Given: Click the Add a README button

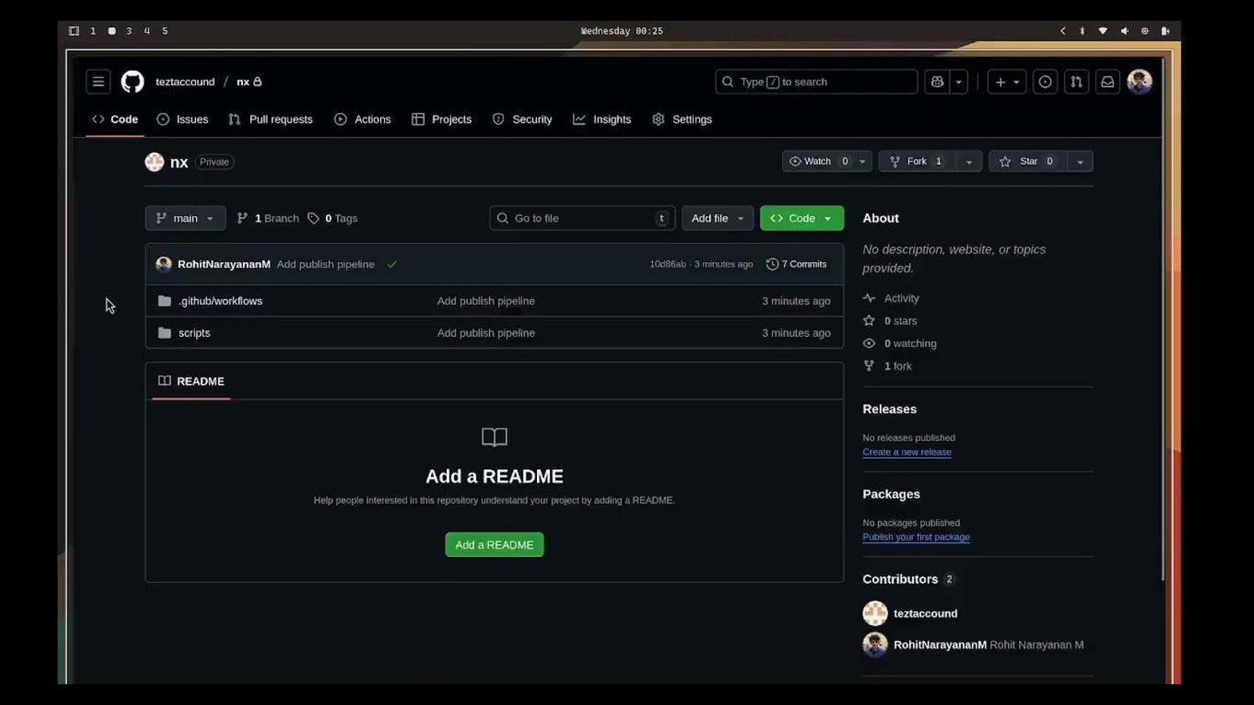Looking at the screenshot, I should (494, 544).
